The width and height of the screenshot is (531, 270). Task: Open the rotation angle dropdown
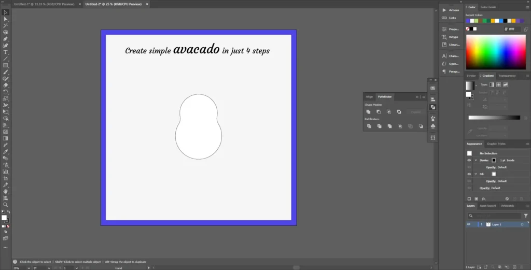tap(49, 268)
